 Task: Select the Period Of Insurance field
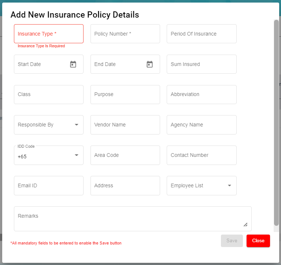[x=201, y=34]
